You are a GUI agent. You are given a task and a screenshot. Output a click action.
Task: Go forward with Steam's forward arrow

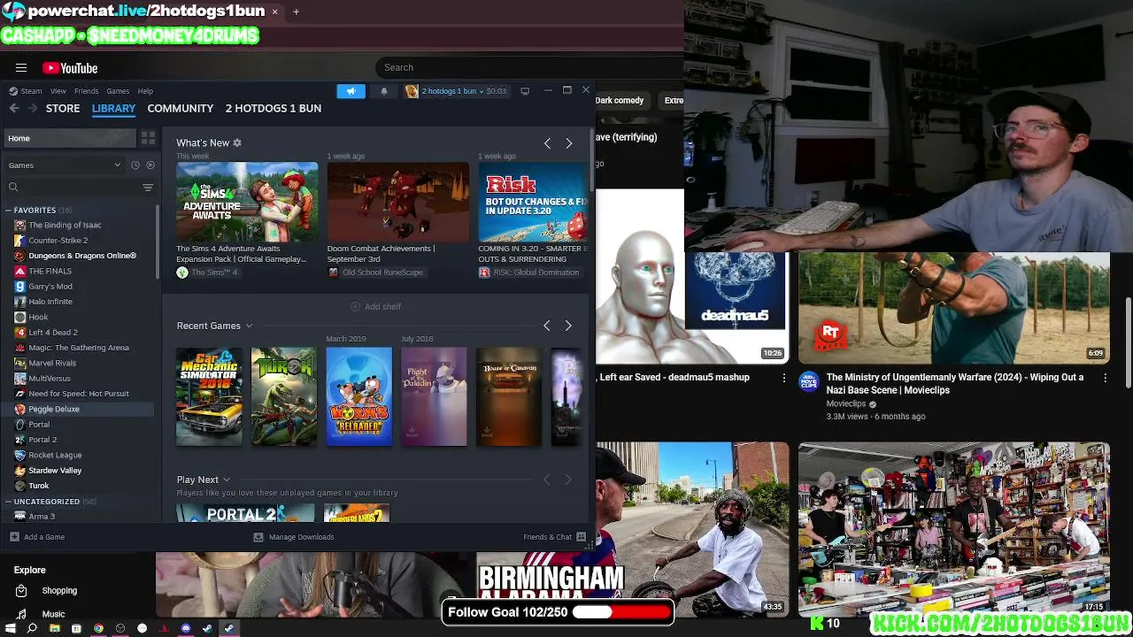click(33, 108)
